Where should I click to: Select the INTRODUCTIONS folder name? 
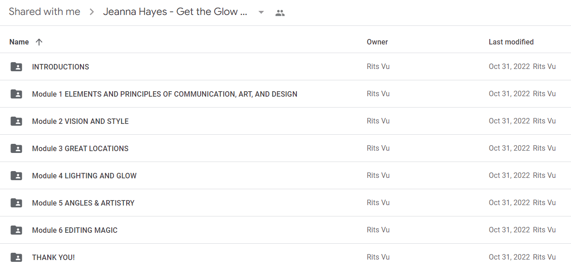coord(60,67)
